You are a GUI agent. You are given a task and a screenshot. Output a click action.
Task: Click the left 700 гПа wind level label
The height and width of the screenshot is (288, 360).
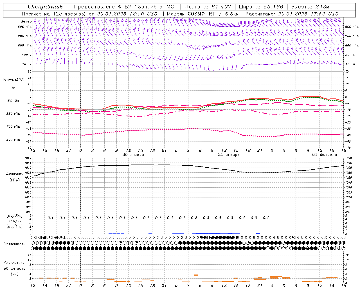tap(25, 36)
